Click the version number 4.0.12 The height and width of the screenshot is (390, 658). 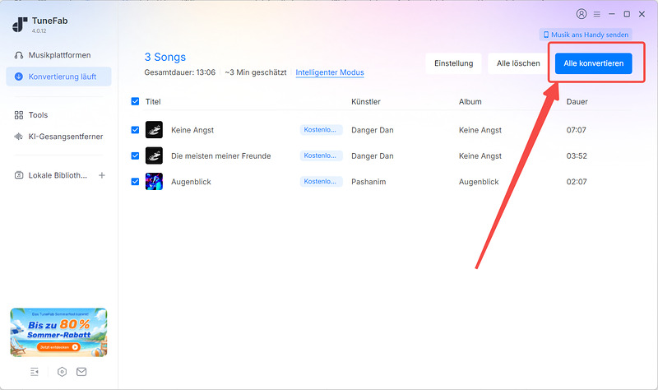coord(39,31)
